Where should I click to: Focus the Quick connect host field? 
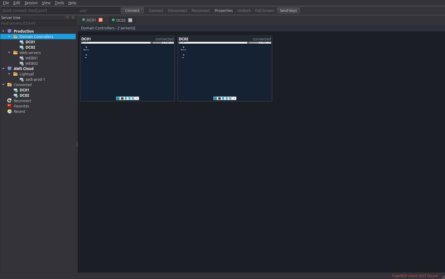[39, 10]
